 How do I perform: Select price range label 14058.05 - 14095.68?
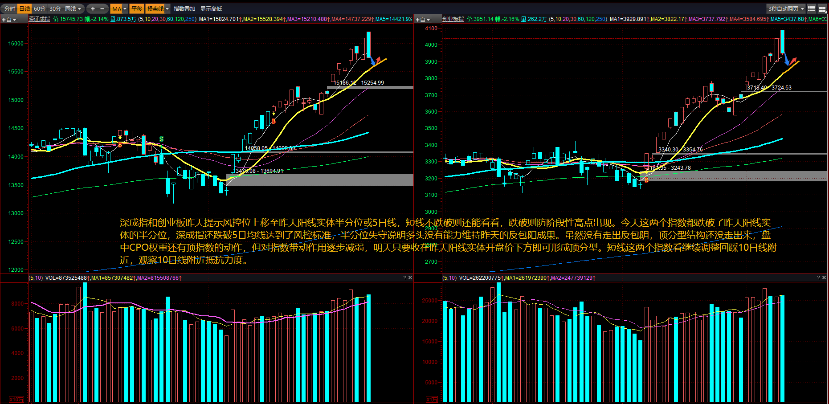(x=270, y=148)
